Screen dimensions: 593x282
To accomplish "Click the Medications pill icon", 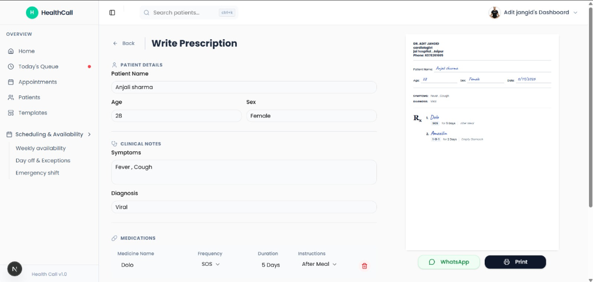I will coord(114,238).
